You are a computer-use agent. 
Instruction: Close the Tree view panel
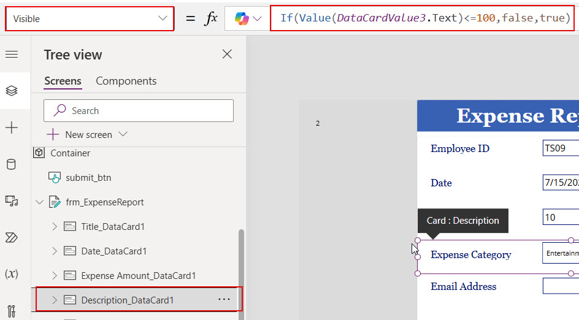(x=227, y=55)
